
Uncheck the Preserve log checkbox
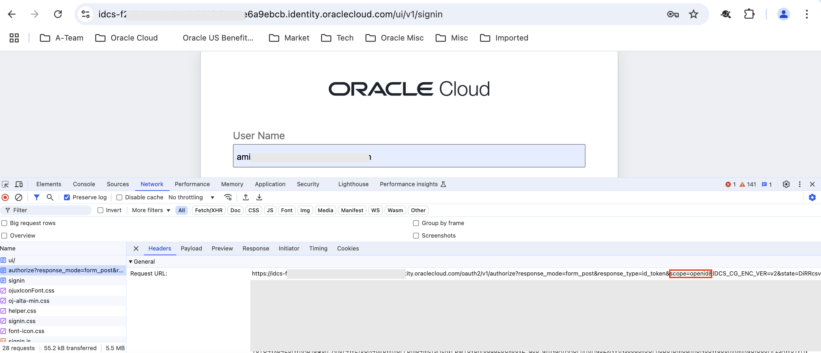click(x=67, y=197)
